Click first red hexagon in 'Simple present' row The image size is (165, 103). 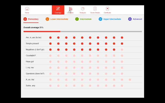[51, 44]
